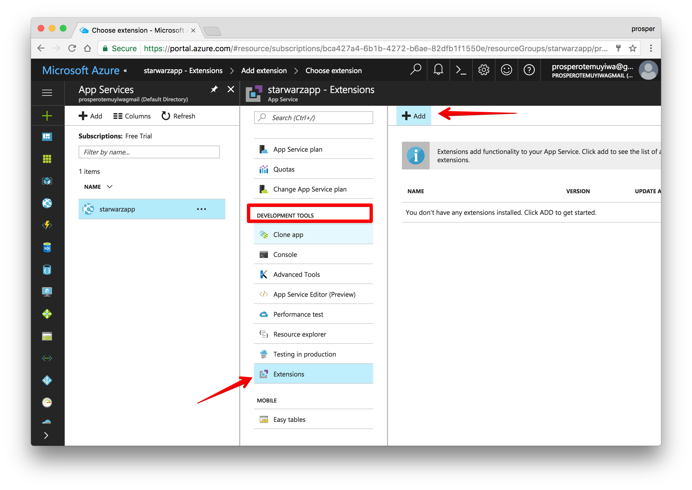Click the feedback smiley icon
The width and height of the screenshot is (692, 490).
click(506, 70)
